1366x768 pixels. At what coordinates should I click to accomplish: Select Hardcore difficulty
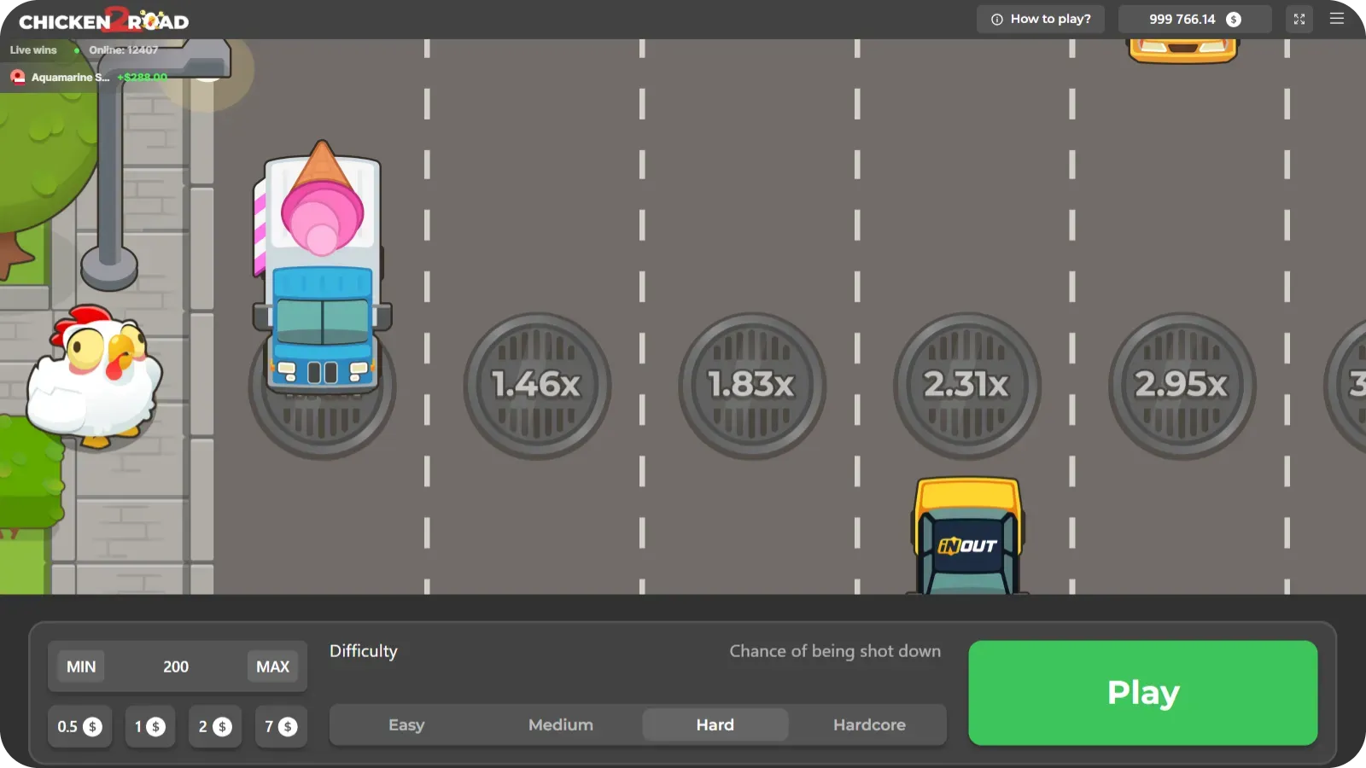pyautogui.click(x=869, y=724)
